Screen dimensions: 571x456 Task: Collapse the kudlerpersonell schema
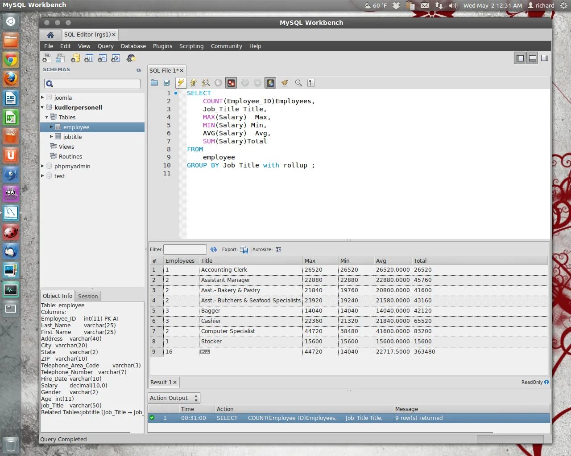tap(43, 107)
